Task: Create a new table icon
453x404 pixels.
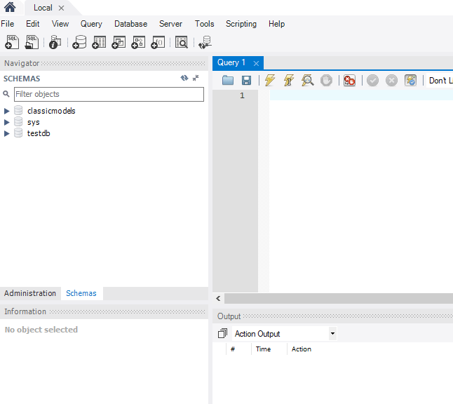Action: point(99,43)
